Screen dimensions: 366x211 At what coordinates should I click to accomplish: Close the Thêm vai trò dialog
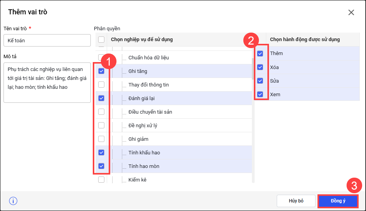pos(351,12)
